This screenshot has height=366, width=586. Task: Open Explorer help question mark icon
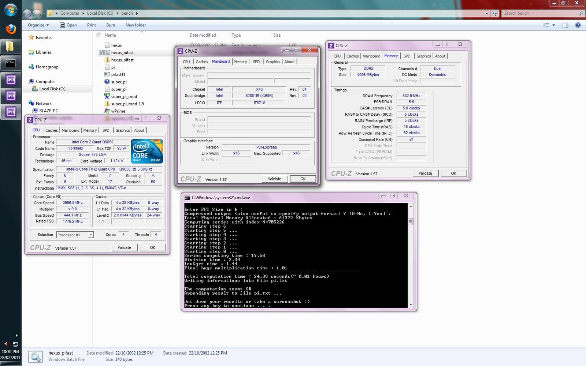click(x=578, y=25)
